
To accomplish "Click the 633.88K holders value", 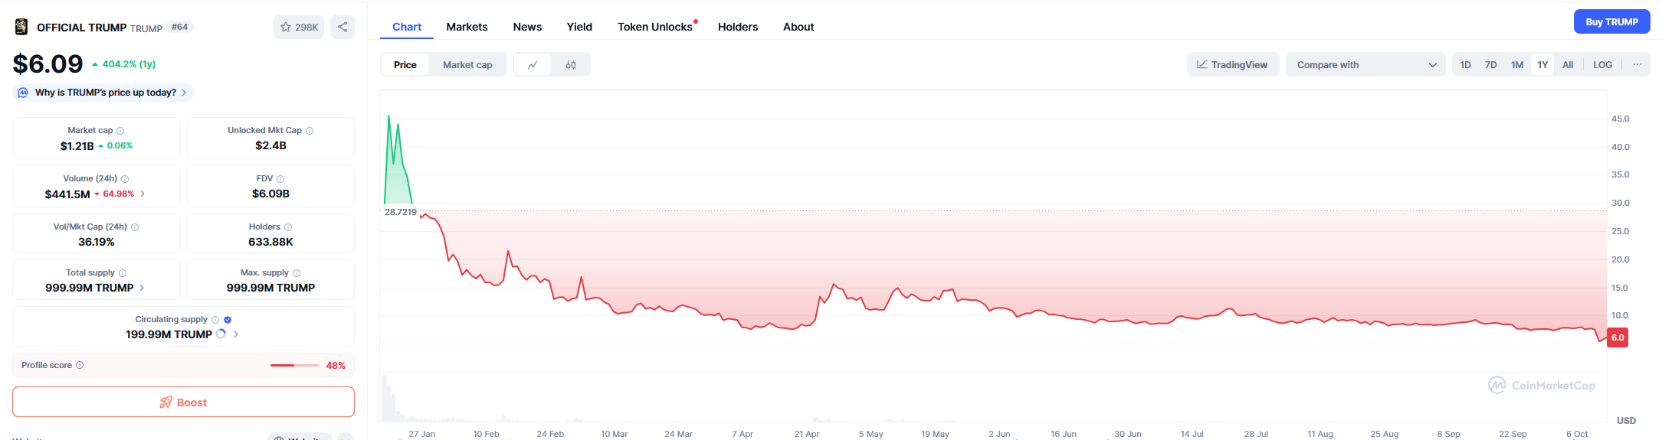I will click(x=270, y=242).
